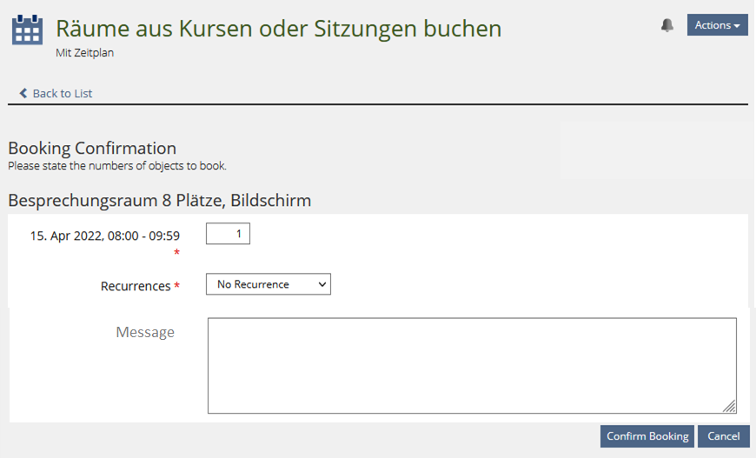
Task: Click the Besprechungsraum 8 Plätze heading
Action: click(x=159, y=201)
